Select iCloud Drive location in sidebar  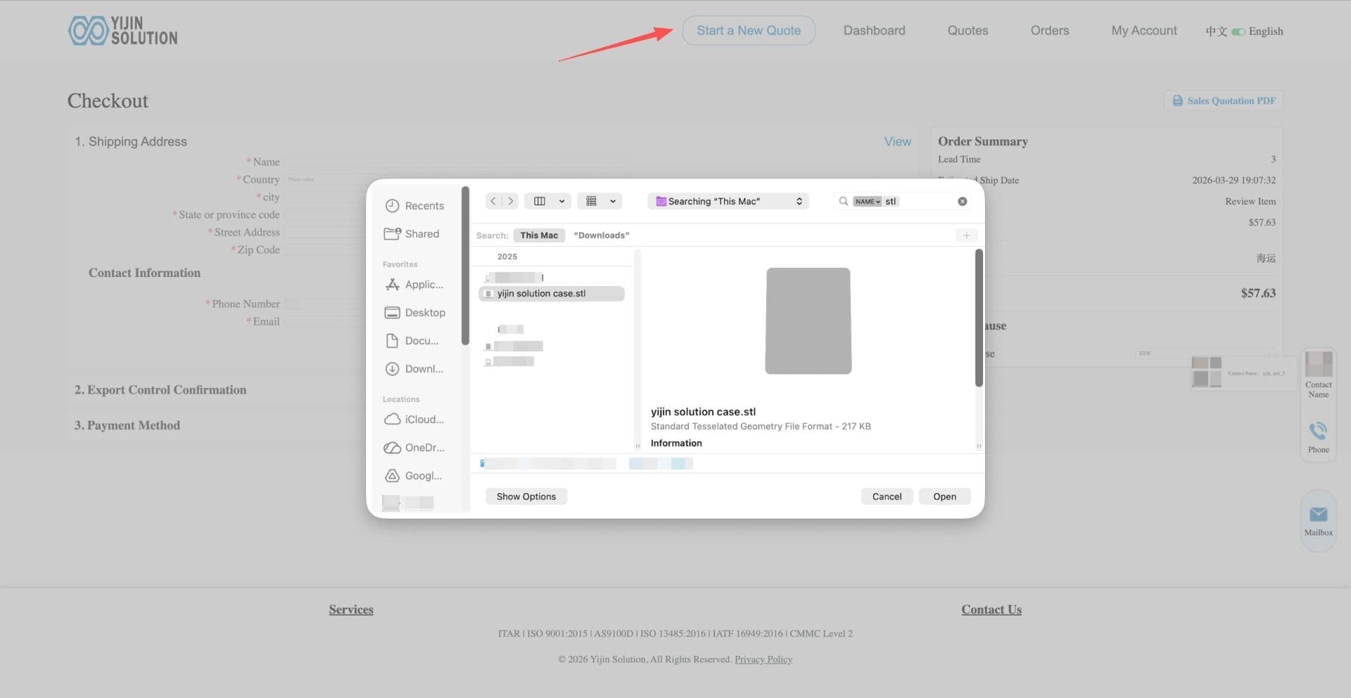tap(415, 420)
